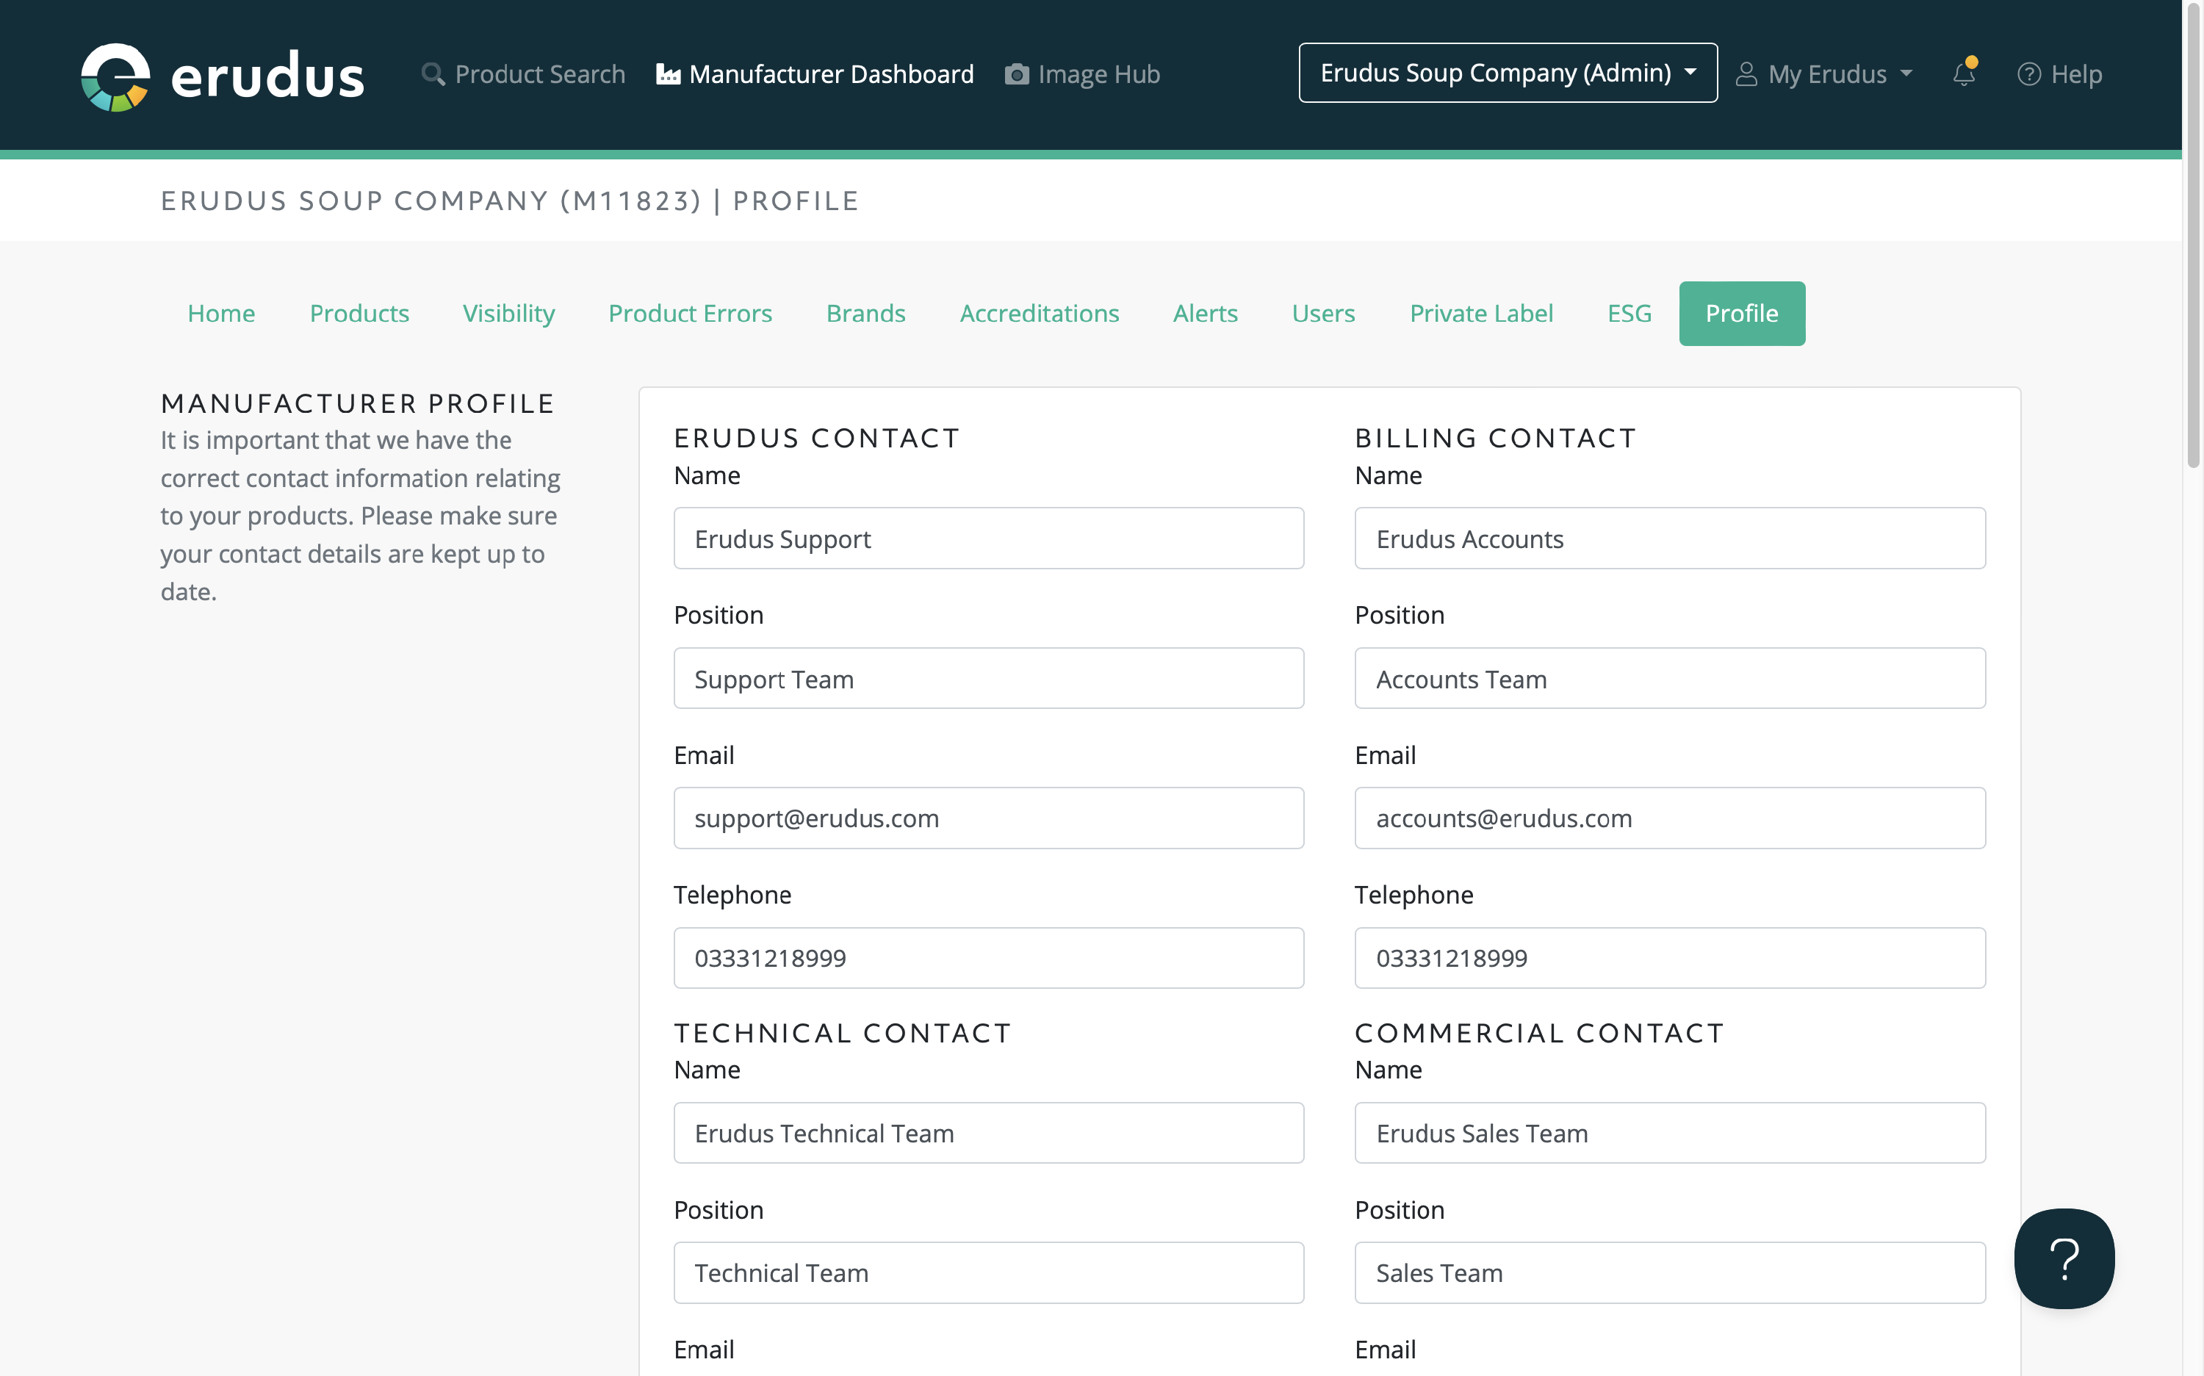The height and width of the screenshot is (1376, 2204).
Task: Open the notifications bell
Action: 1964,73
